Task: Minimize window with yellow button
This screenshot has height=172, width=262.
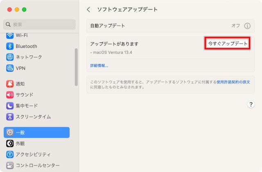Action: pyautogui.click(x=17, y=9)
